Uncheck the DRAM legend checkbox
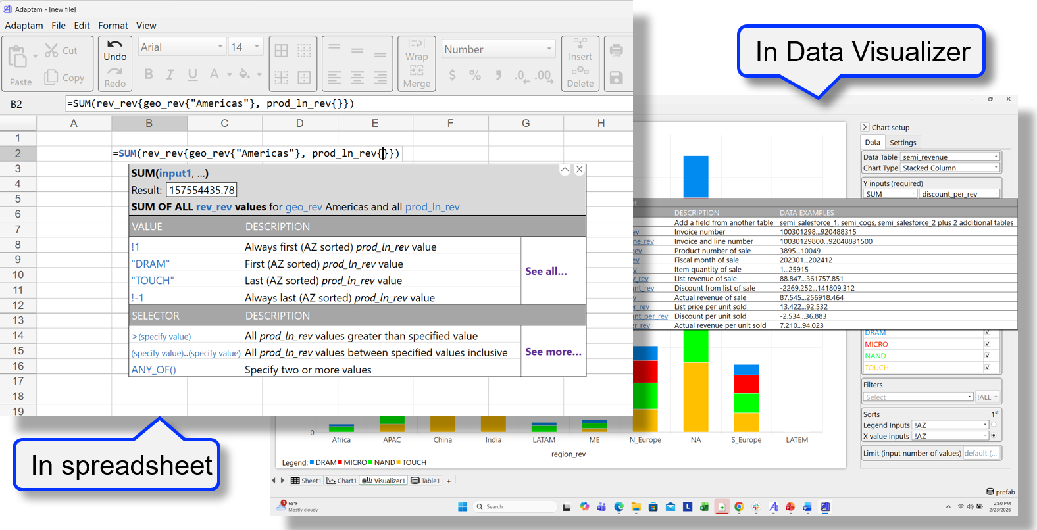 987,333
